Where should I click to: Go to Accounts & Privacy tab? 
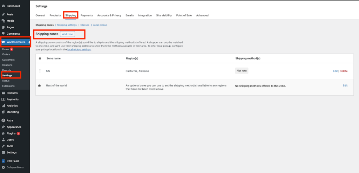[x=109, y=15]
